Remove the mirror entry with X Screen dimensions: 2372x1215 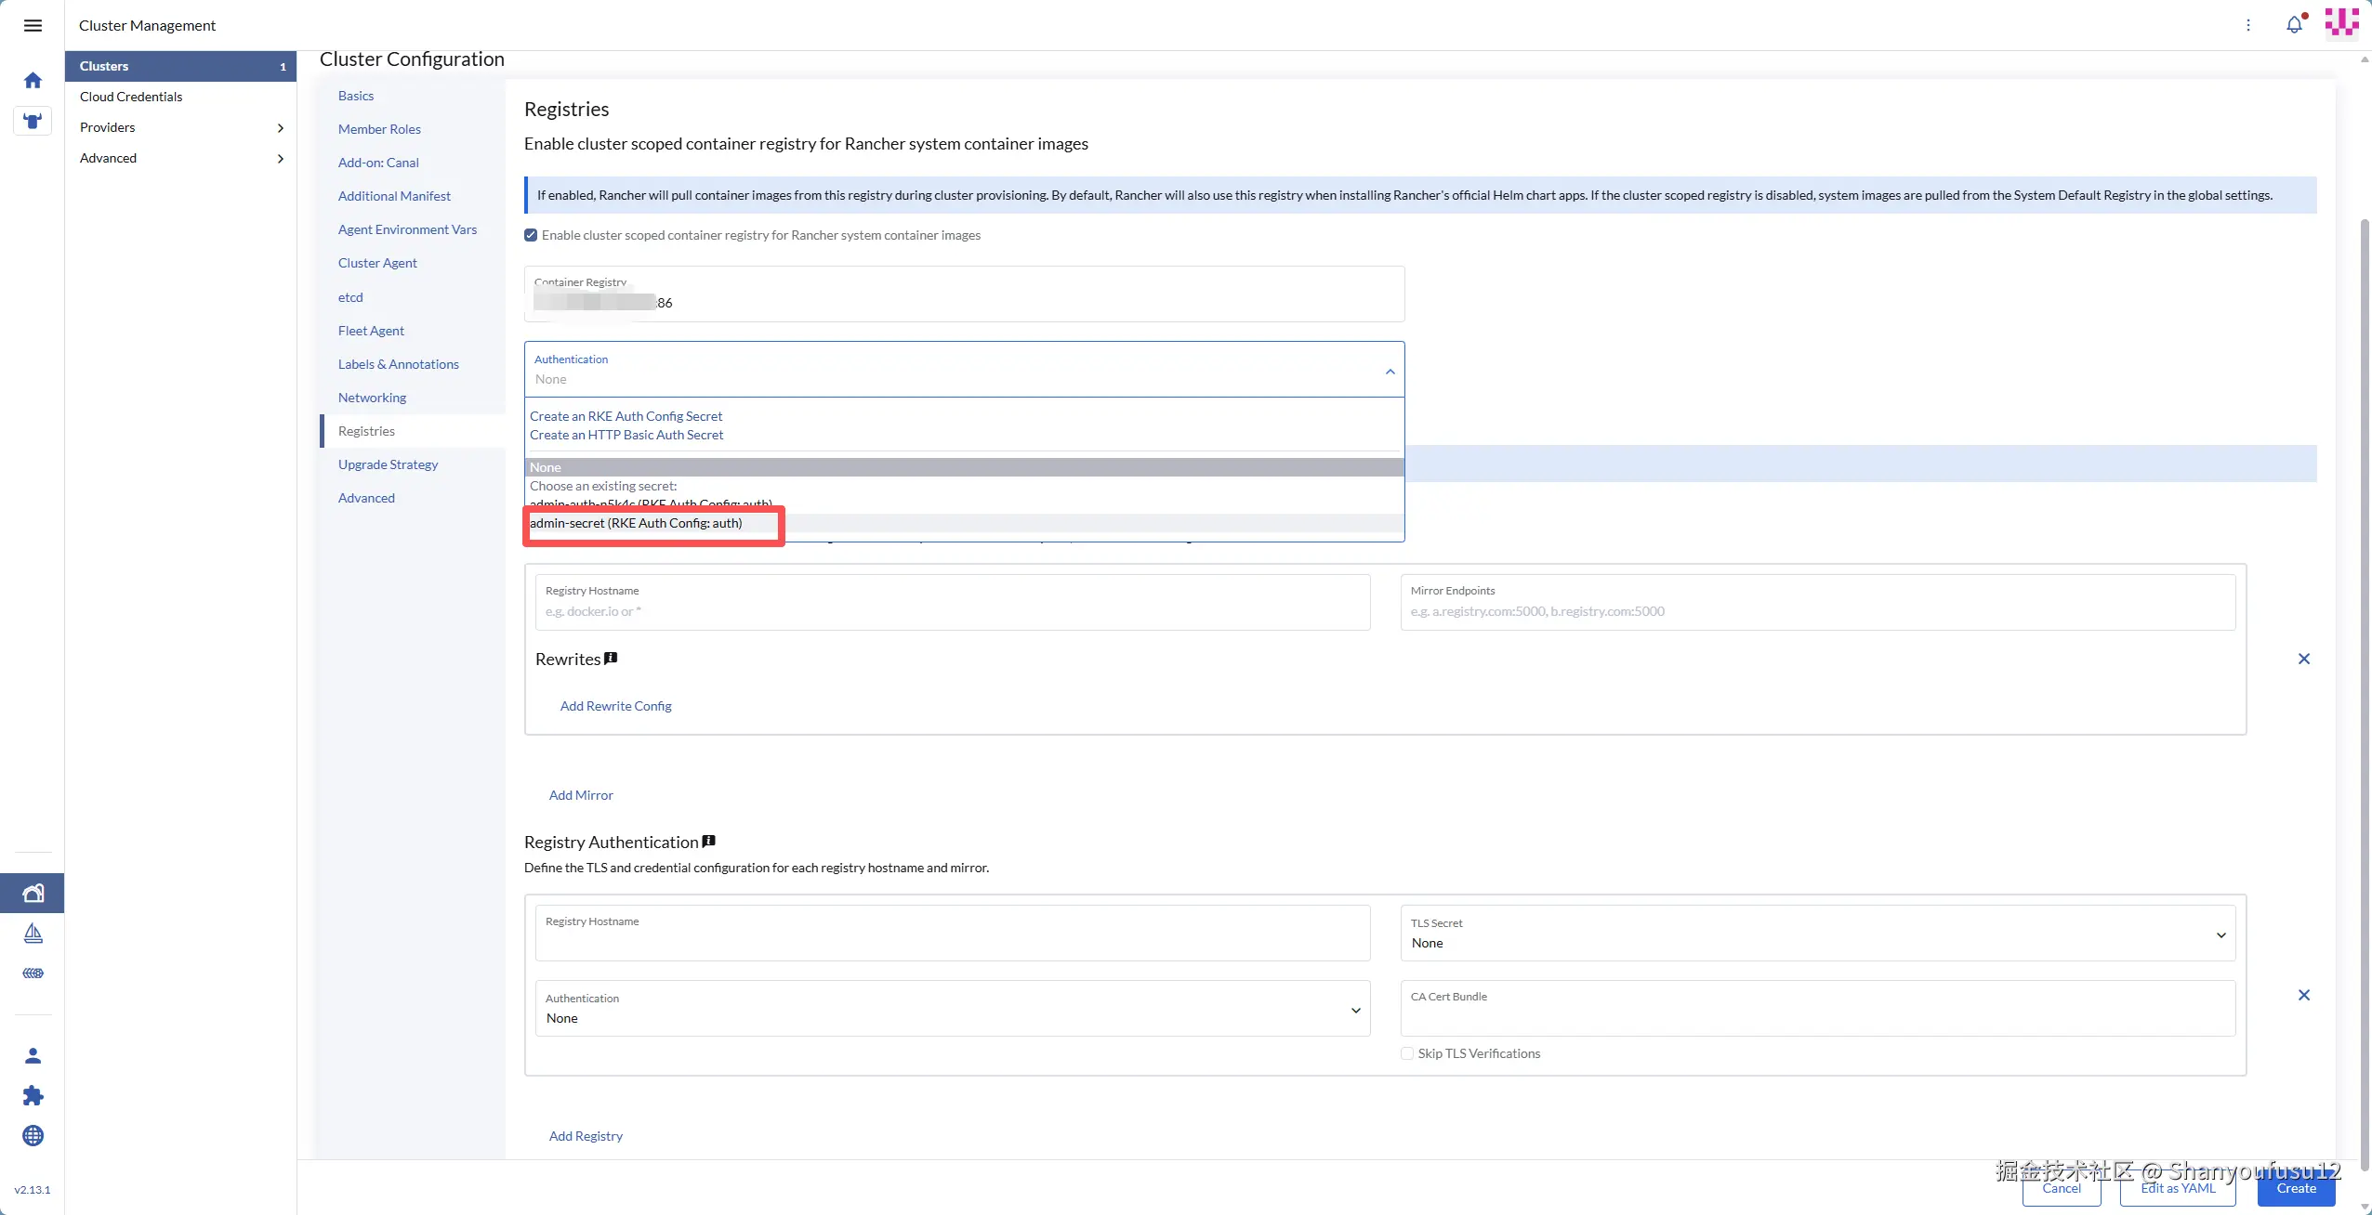click(2303, 659)
